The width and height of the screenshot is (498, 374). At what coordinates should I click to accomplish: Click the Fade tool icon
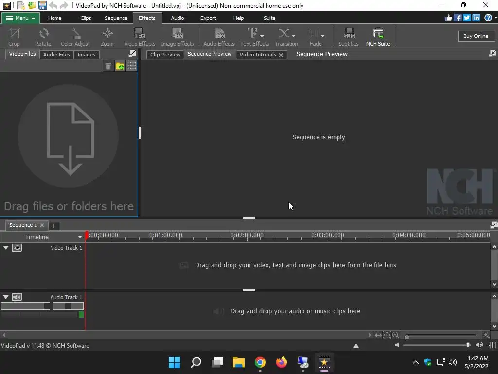pyautogui.click(x=313, y=33)
